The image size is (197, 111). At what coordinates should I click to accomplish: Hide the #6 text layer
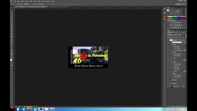168,60
